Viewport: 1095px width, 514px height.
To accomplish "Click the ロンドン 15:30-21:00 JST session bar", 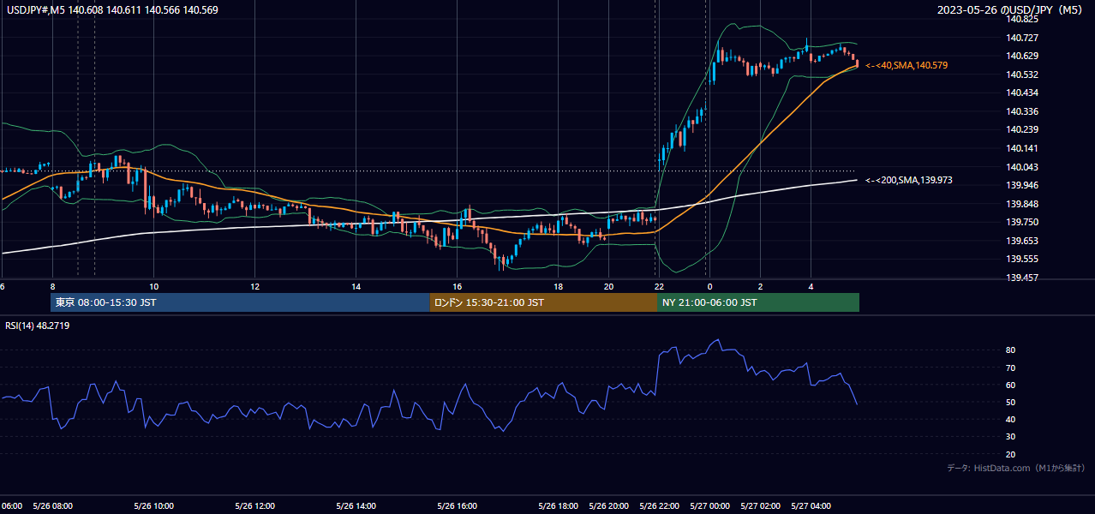I will tap(543, 302).
